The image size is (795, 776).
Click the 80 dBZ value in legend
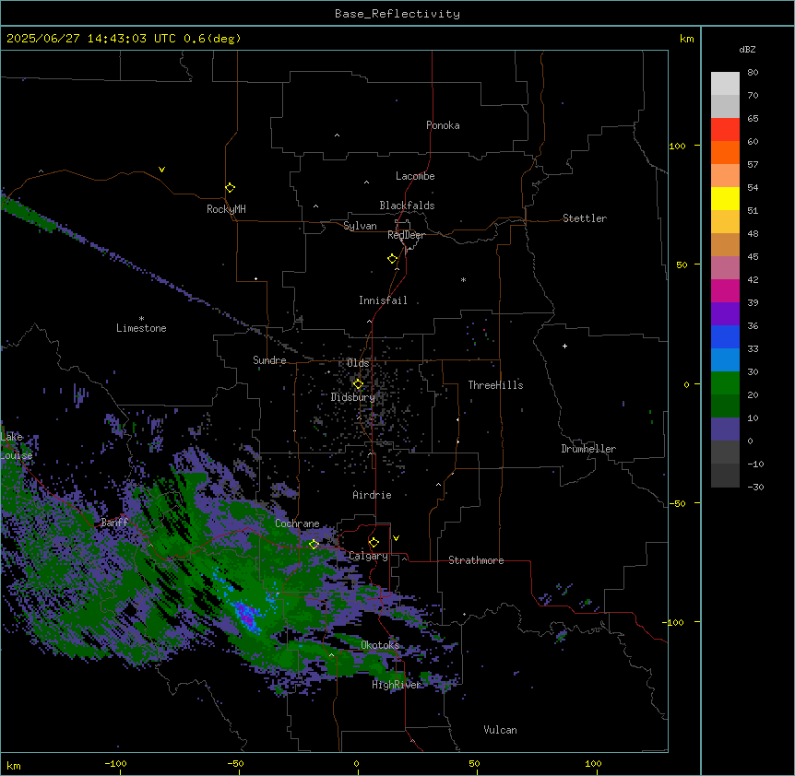pyautogui.click(x=753, y=73)
